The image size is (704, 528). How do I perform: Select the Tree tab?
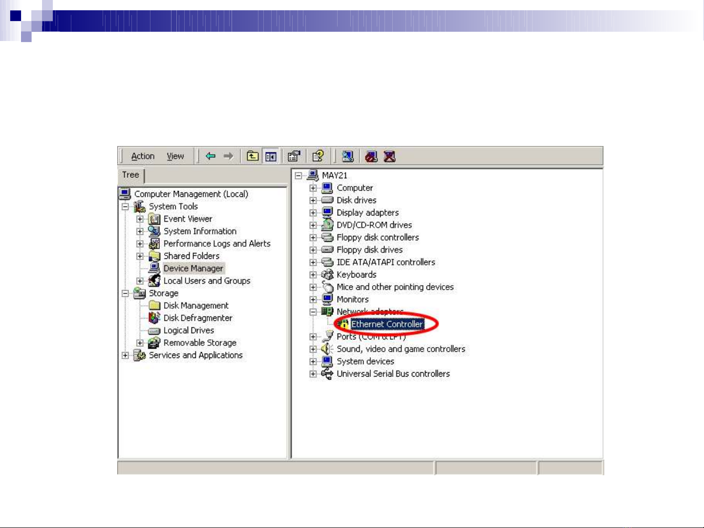[130, 175]
